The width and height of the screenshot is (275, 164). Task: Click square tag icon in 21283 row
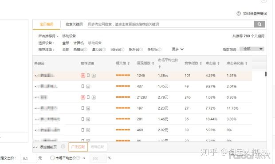click(94, 98)
